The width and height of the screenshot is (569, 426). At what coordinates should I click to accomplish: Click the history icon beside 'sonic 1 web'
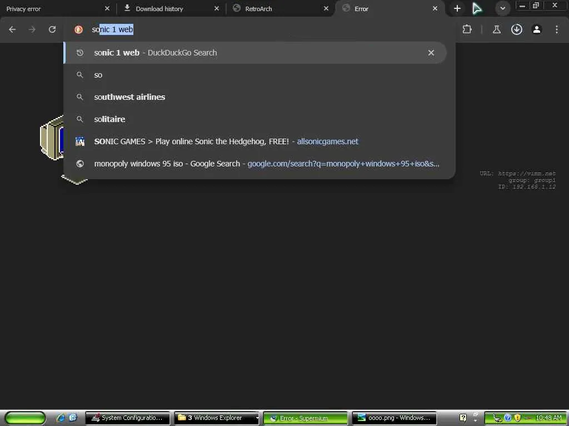point(80,53)
